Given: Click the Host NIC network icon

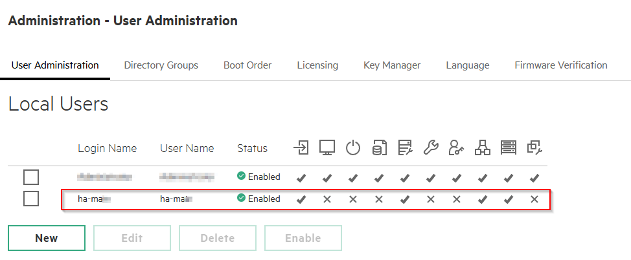Looking at the screenshot, I should point(483,148).
